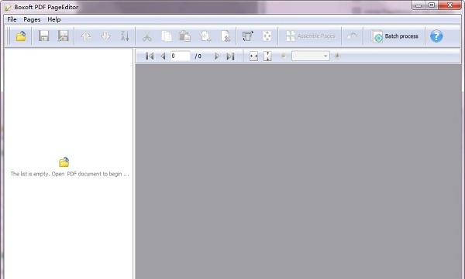Click the Assemble Pages button
The height and width of the screenshot is (279, 465).
point(311,36)
